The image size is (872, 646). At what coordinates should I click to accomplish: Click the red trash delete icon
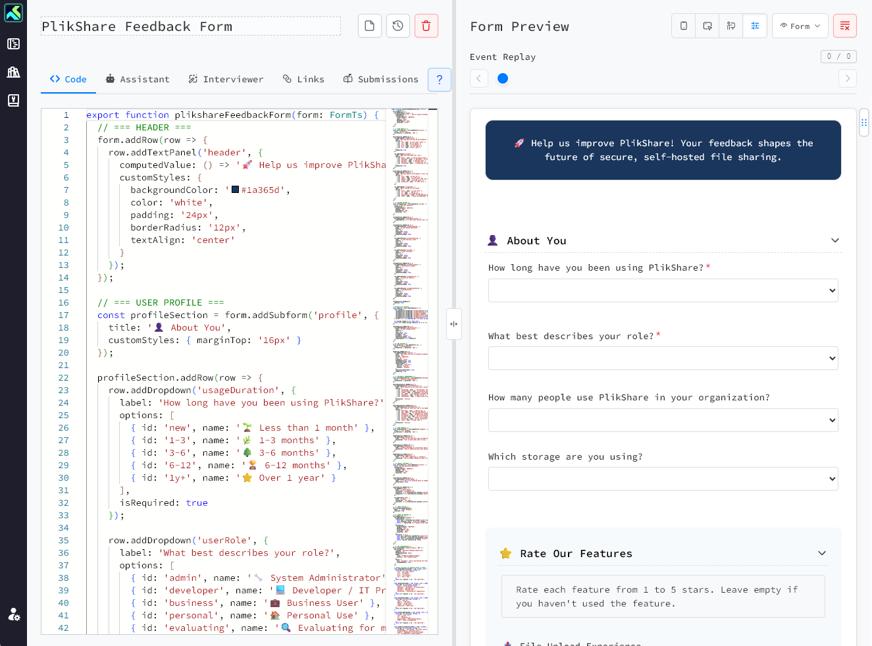pyautogui.click(x=426, y=26)
